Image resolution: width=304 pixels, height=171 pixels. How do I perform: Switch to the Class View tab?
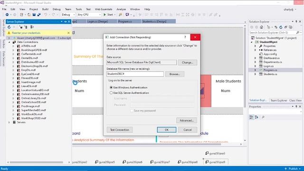point(295,100)
